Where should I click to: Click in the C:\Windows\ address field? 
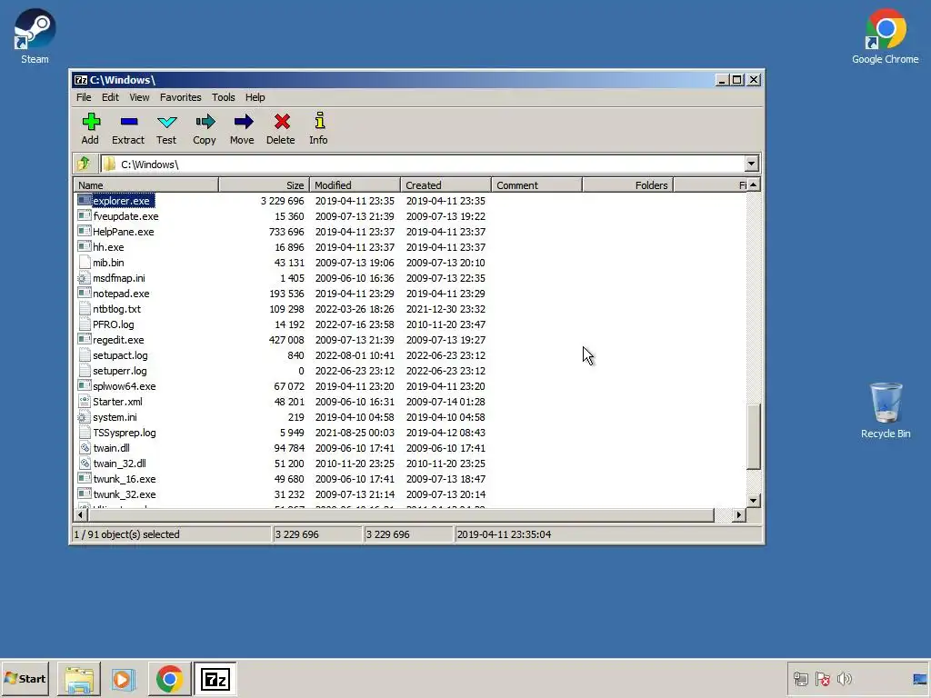coord(422,164)
